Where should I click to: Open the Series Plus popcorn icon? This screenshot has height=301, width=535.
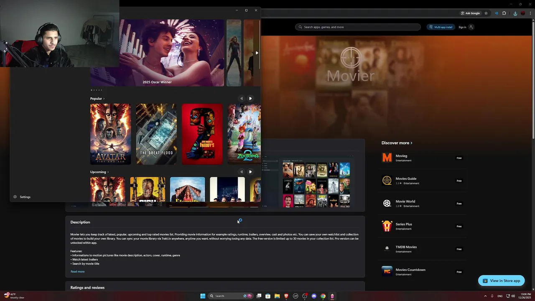pyautogui.click(x=387, y=226)
